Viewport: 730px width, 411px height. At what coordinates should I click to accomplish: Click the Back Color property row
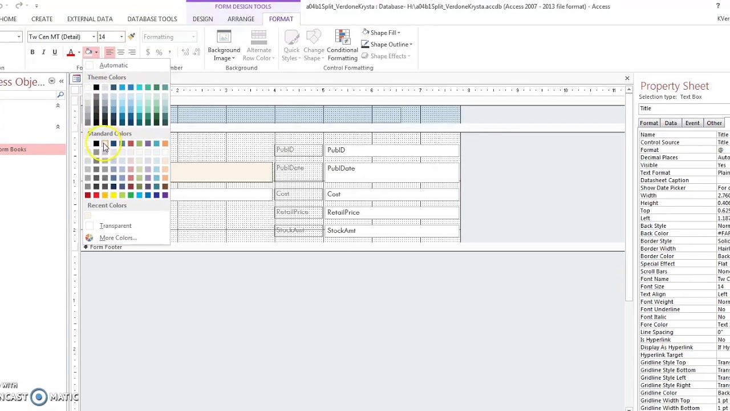tap(684, 233)
